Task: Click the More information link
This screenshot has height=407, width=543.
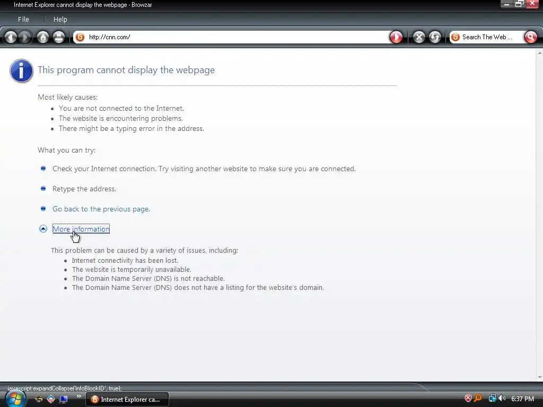Action: pyautogui.click(x=81, y=229)
